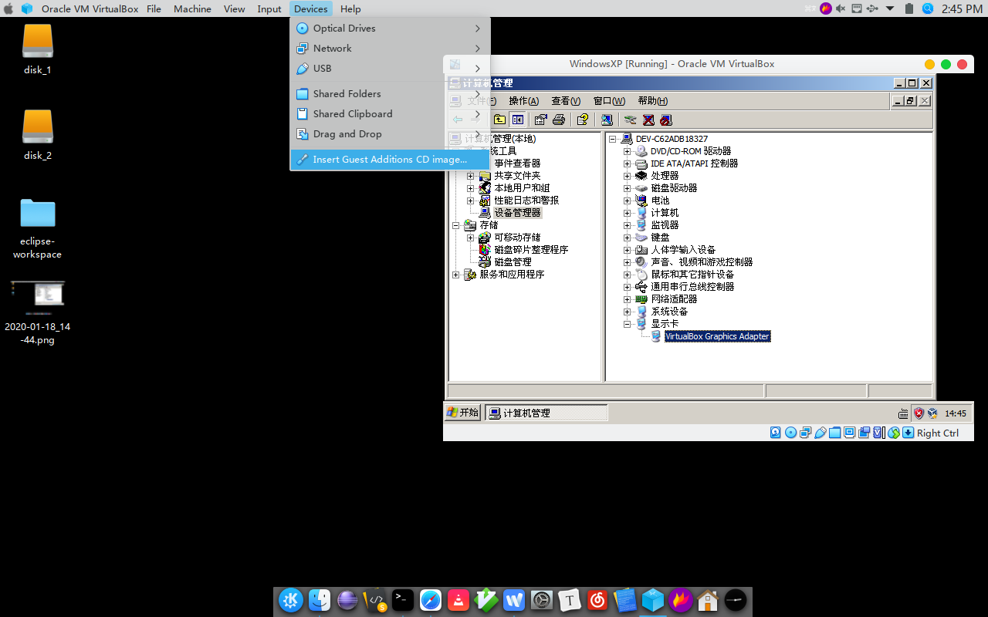Viewport: 988px width, 617px height.
Task: Click the scan for hardware changes icon
Action: (x=607, y=120)
